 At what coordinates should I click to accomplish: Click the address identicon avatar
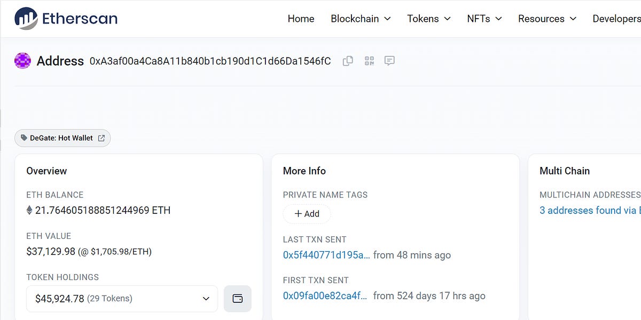22,61
